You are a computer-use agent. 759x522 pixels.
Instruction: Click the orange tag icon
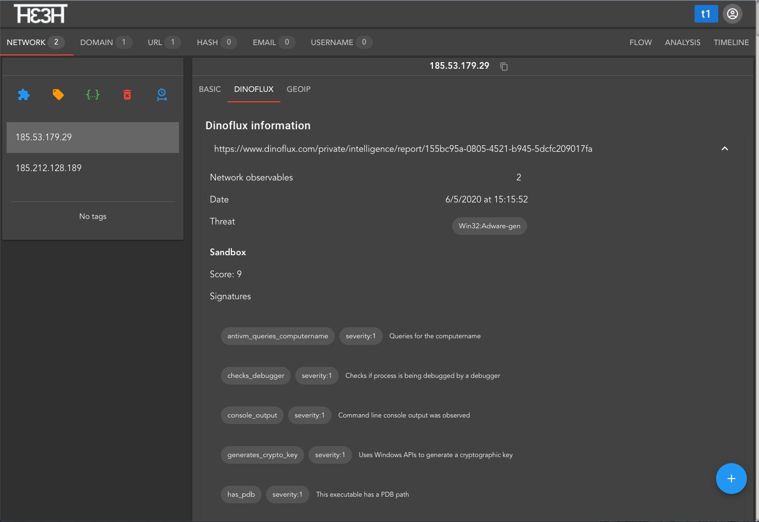pyautogui.click(x=58, y=95)
